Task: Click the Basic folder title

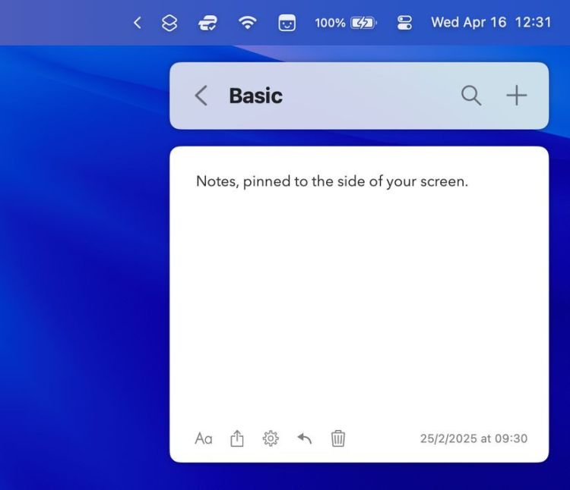Action: 255,96
